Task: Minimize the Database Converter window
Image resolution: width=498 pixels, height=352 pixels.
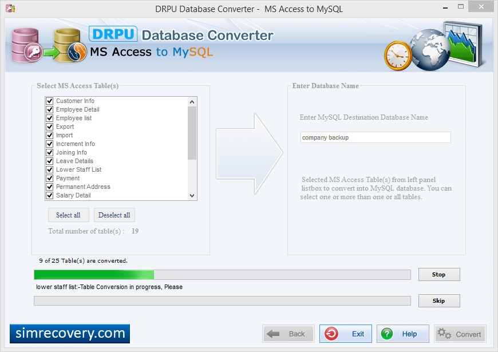Action: [445, 7]
